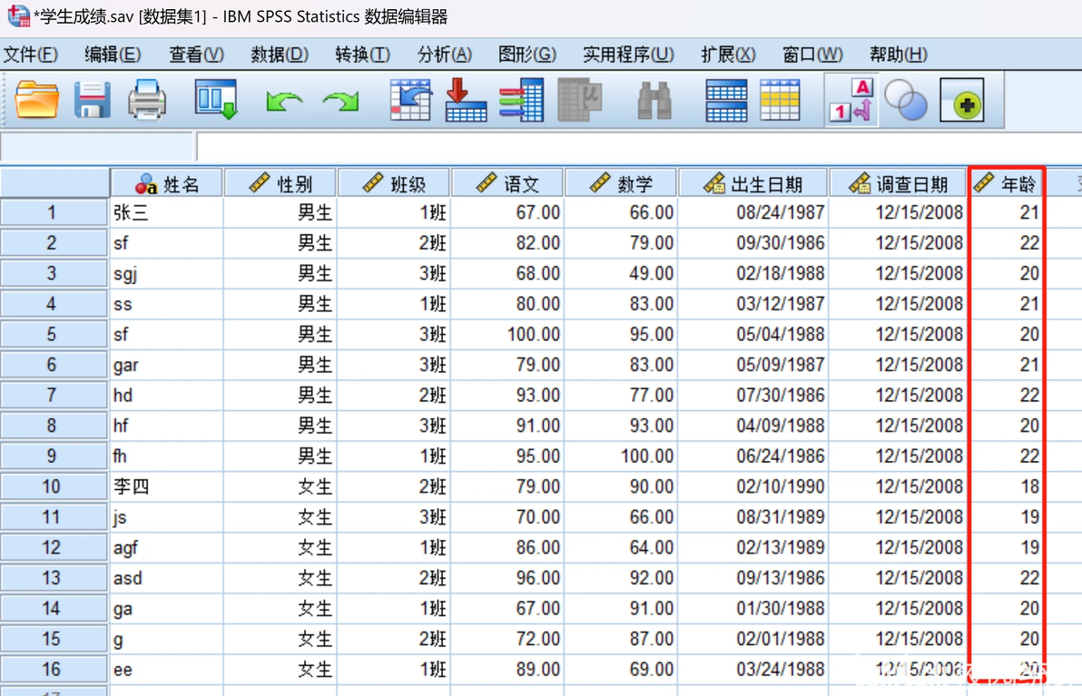Screen dimensions: 1082x696
Task: Click 数学 cell 100.00
Action: click(620, 456)
